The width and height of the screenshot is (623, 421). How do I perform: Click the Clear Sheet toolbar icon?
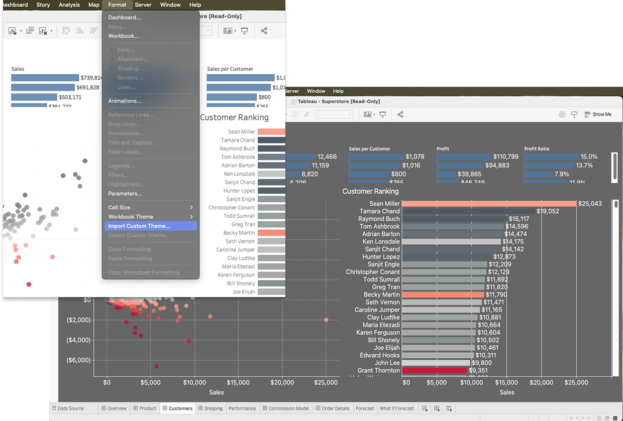pos(43,31)
